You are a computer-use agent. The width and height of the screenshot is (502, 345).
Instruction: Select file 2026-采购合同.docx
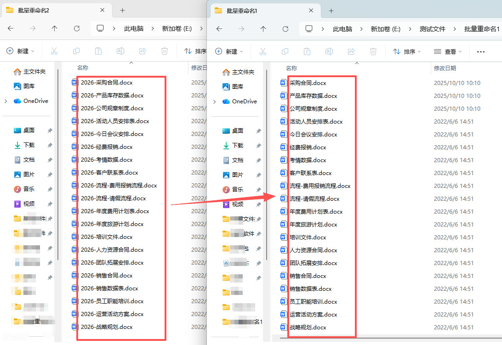pyautogui.click(x=107, y=83)
